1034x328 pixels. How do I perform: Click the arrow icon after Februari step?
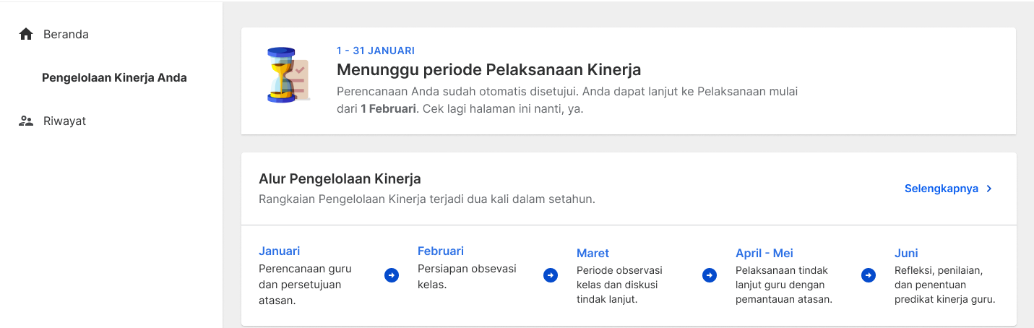(x=551, y=275)
